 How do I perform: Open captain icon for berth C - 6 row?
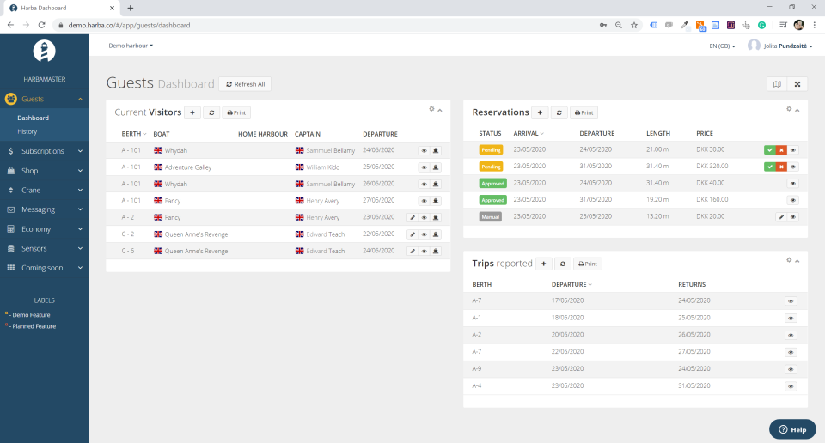pyautogui.click(x=436, y=252)
